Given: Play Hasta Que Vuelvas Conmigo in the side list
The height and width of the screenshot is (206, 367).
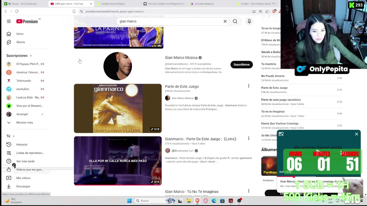Looking at the screenshot, I should click(x=280, y=123).
